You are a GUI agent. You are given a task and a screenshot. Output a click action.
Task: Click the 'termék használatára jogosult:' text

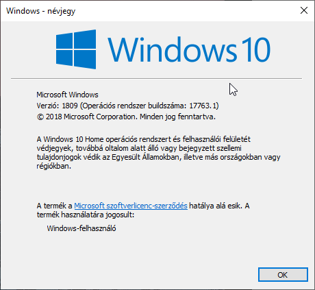pyautogui.click(x=86, y=215)
